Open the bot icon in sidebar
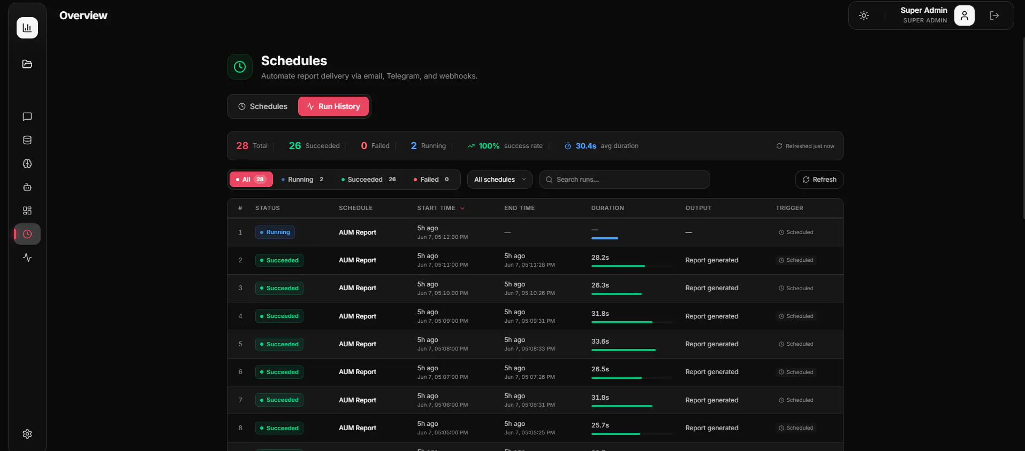The width and height of the screenshot is (1025, 451). (x=27, y=187)
